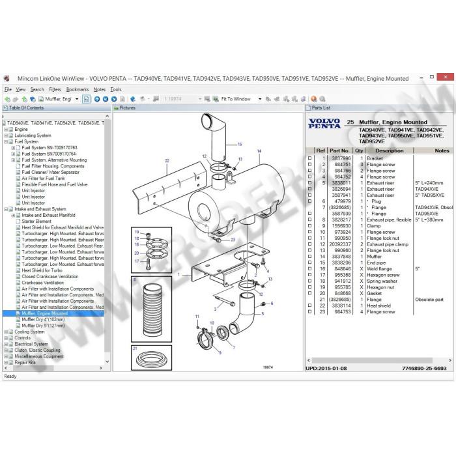456x456 pixels.
Task: Tick the checkbox for End pipe 3838206
Action: point(309,263)
